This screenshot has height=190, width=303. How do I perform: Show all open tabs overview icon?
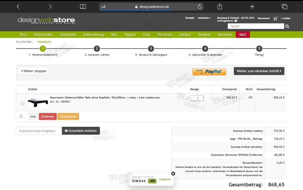[x=285, y=7]
